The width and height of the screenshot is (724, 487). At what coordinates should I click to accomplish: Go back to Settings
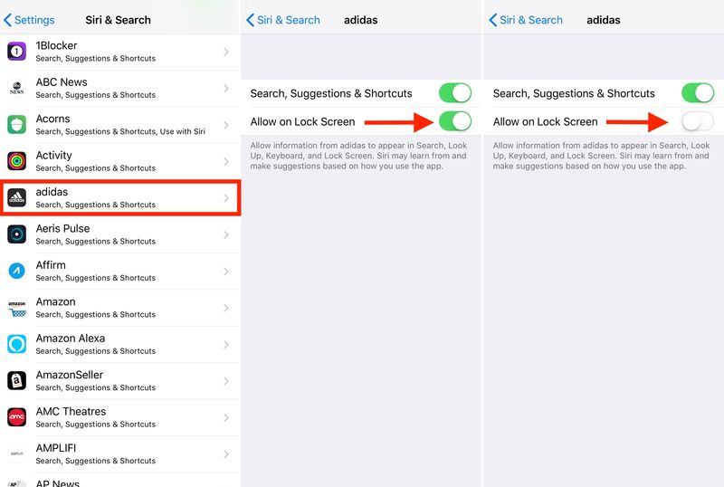[x=29, y=20]
